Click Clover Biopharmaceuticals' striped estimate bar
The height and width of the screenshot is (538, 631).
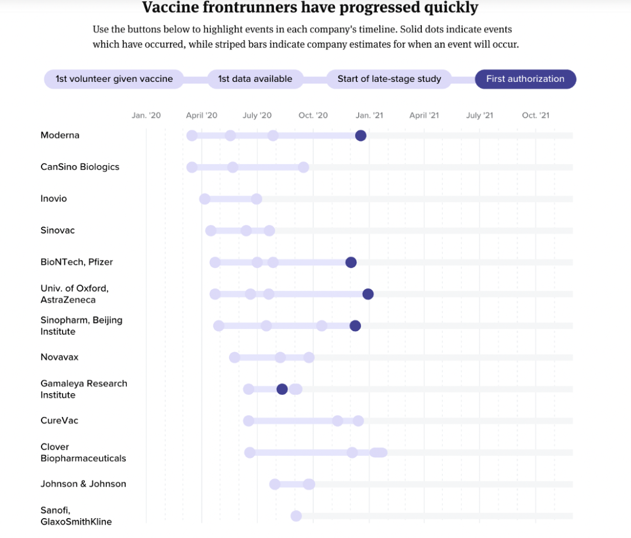pos(378,452)
